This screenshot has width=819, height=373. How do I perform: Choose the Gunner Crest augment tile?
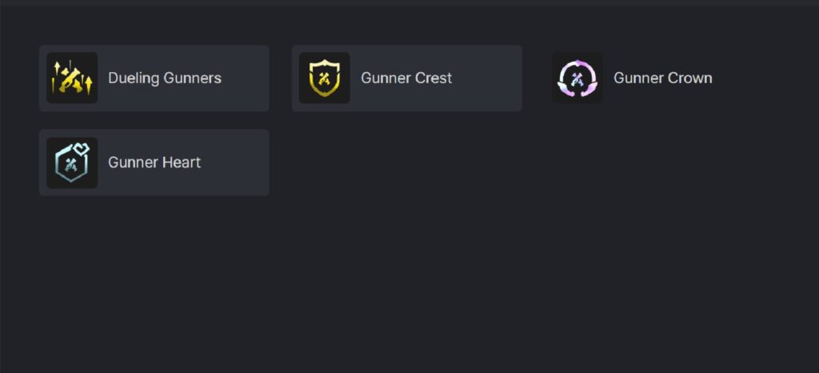tap(406, 78)
